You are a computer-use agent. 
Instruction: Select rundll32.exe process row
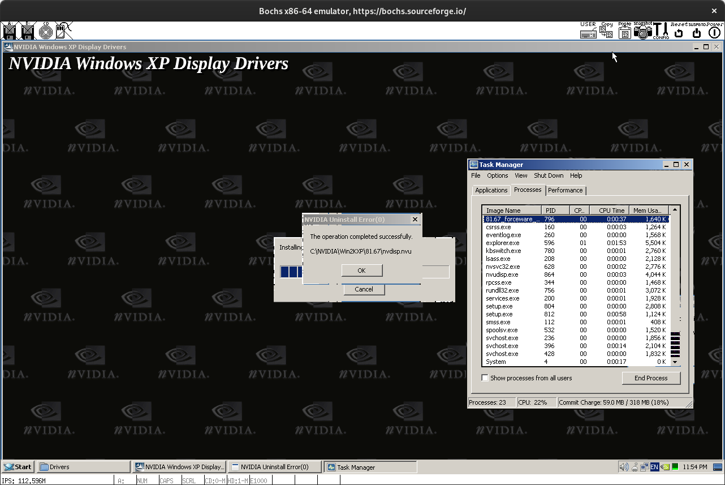(x=576, y=290)
